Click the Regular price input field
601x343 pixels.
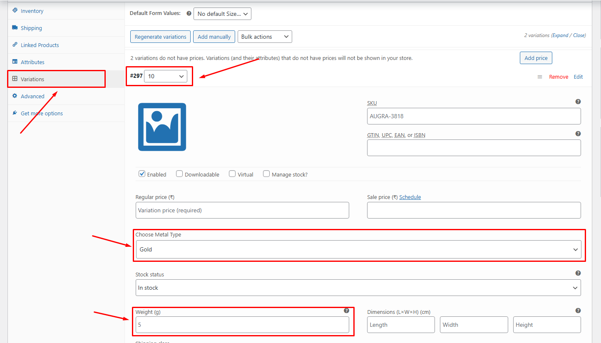click(x=242, y=210)
